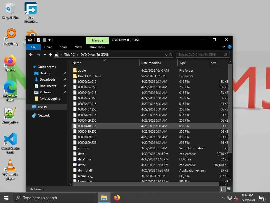
Task: Open the Recycle Bin desktop icon
Action: pos(10,11)
